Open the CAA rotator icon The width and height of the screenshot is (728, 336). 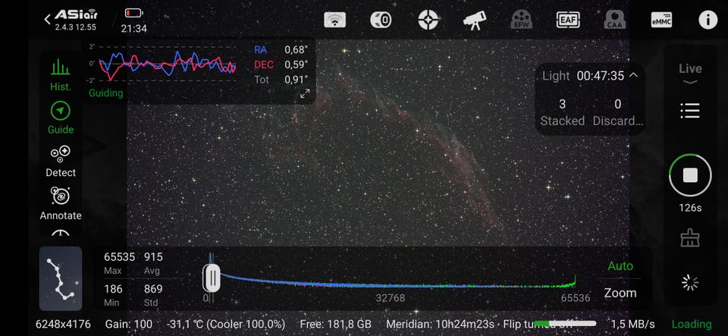[615, 20]
